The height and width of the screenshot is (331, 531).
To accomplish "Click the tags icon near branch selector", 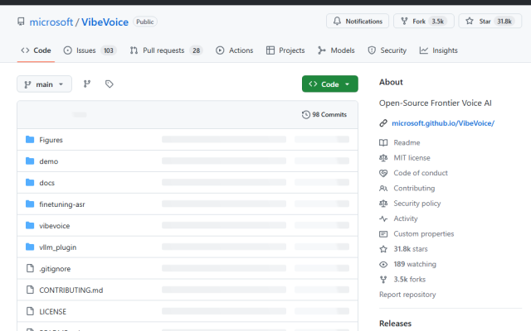I will tap(109, 84).
